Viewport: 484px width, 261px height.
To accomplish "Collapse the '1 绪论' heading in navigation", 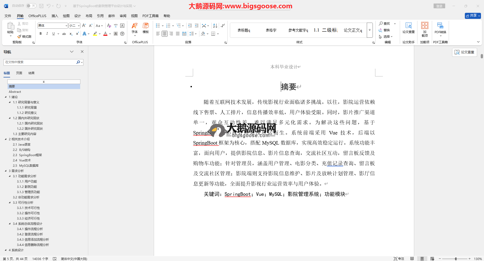I will 6,97.
